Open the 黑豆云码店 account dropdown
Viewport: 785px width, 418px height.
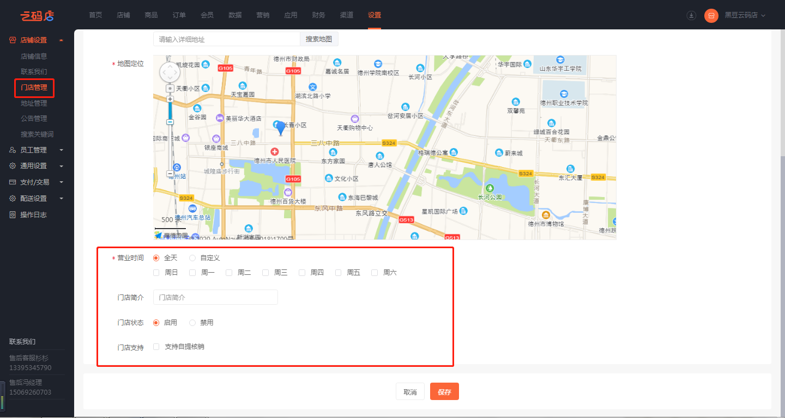[x=745, y=15]
